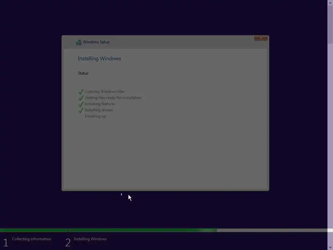Click the 'Copying Windows files' status text

point(104,91)
